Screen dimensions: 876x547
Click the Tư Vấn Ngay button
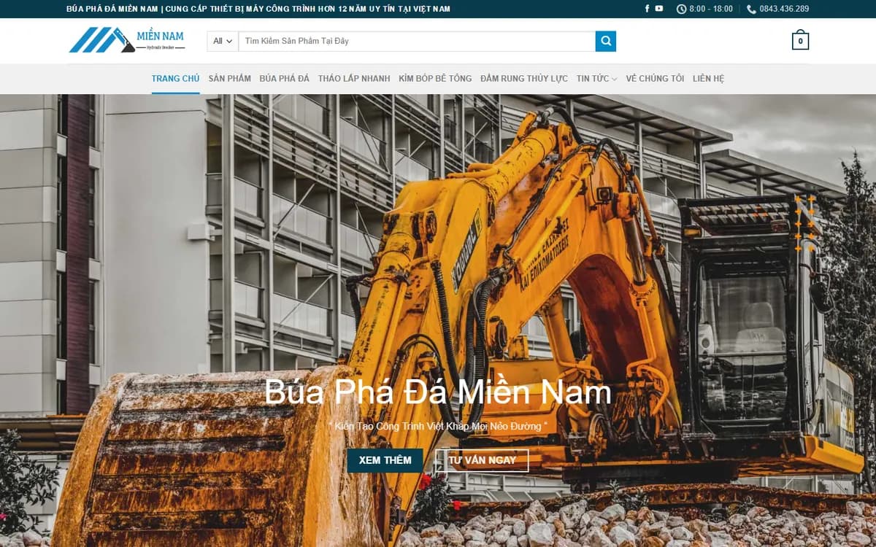482,460
